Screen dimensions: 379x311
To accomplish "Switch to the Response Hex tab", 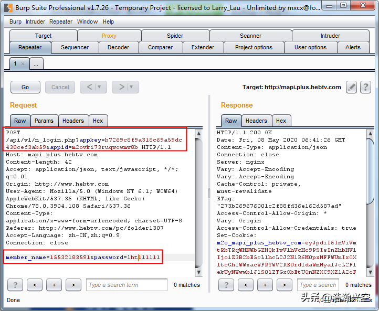I will [x=281, y=121].
